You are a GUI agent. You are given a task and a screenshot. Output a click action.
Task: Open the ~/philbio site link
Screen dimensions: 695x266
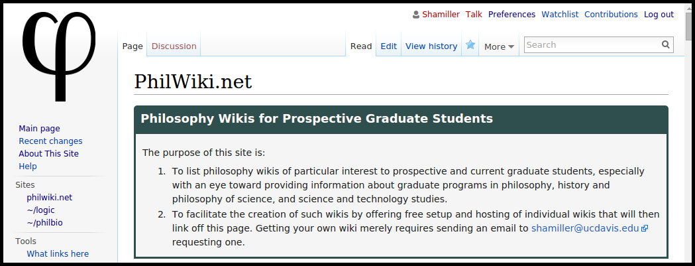tap(45, 222)
